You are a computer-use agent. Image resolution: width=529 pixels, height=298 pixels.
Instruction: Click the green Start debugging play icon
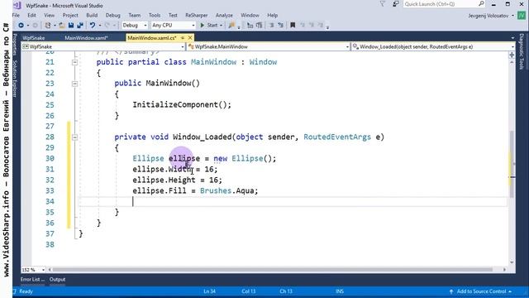tap(203, 26)
